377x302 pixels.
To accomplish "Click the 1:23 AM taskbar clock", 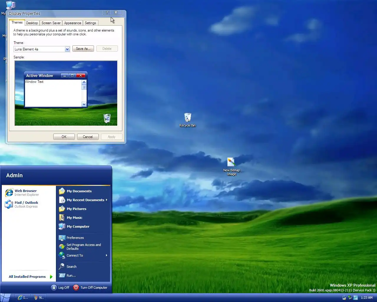I will click(x=367, y=298).
